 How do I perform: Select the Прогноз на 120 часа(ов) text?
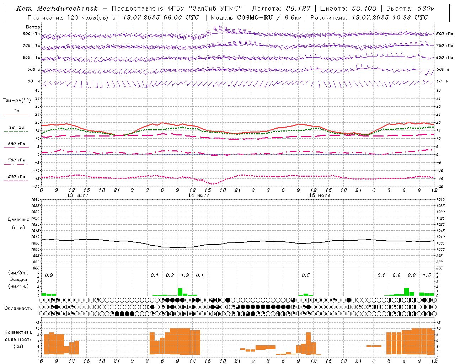(x=68, y=17)
